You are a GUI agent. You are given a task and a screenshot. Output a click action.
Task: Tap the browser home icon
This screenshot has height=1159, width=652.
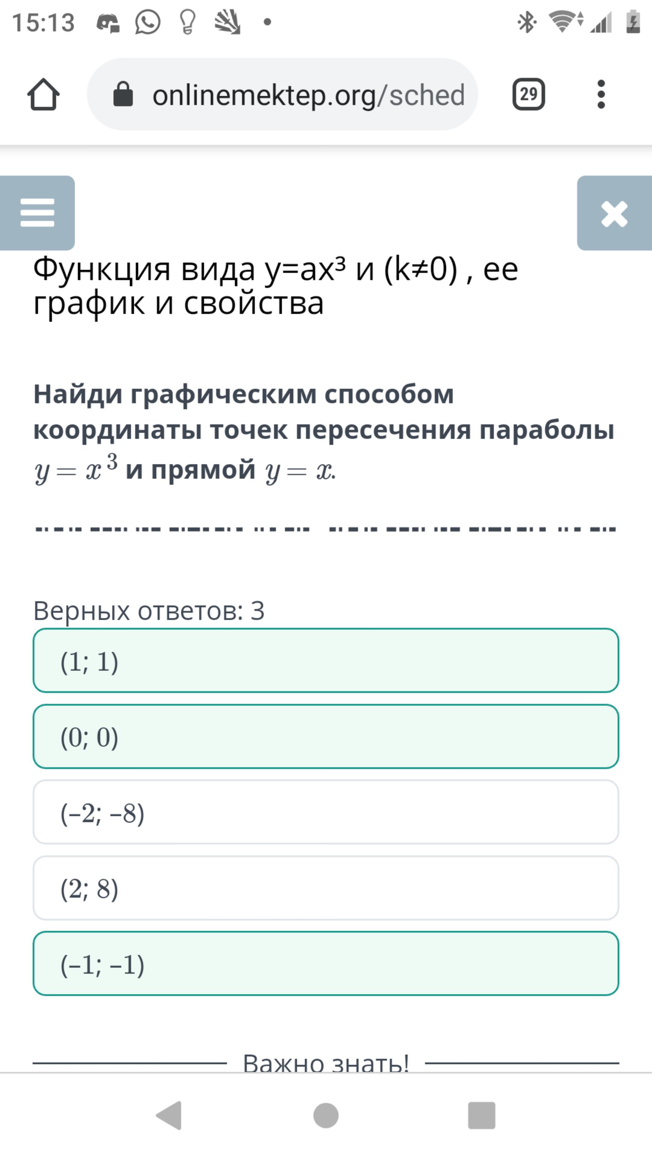(x=43, y=94)
